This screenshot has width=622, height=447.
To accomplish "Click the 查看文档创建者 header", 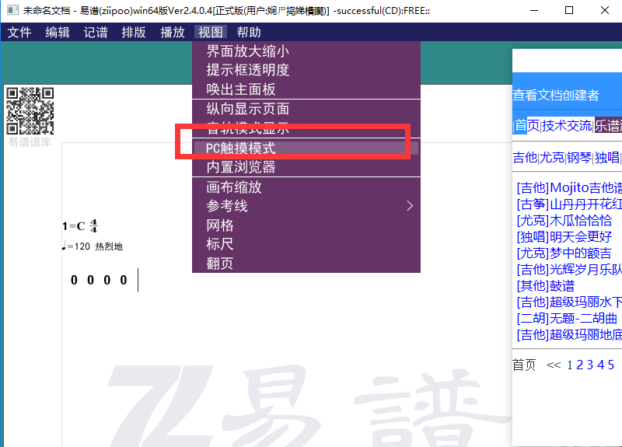I will coord(556,95).
